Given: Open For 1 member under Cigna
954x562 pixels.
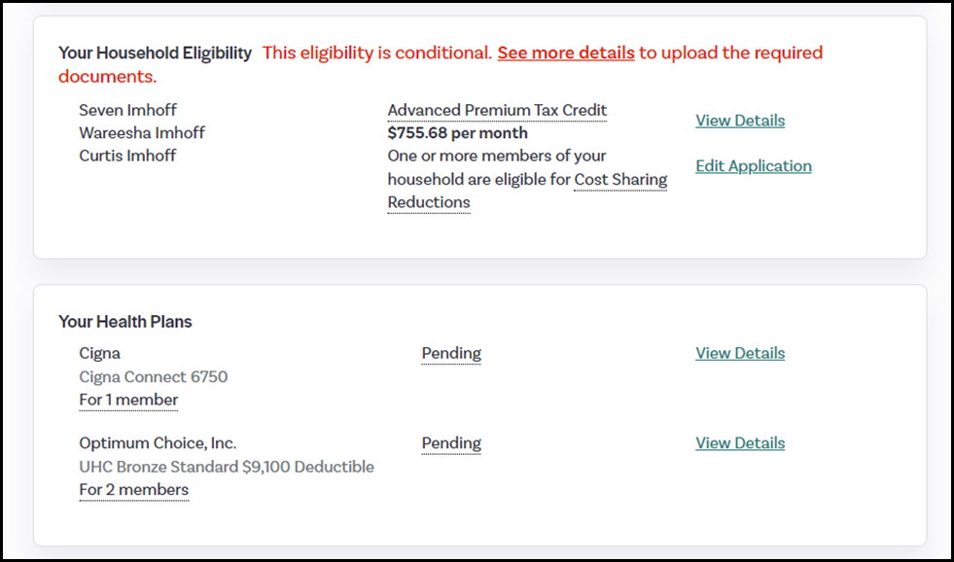Looking at the screenshot, I should click(128, 400).
